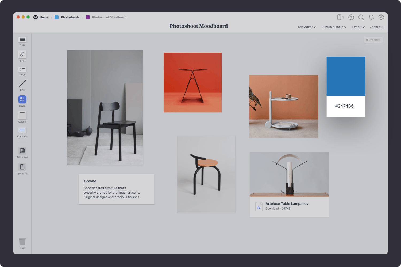The image size is (401, 267).
Task: Expand the Publish & share dropdown
Action: (x=334, y=27)
